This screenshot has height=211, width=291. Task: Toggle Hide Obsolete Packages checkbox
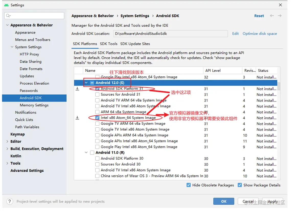coord(189,185)
